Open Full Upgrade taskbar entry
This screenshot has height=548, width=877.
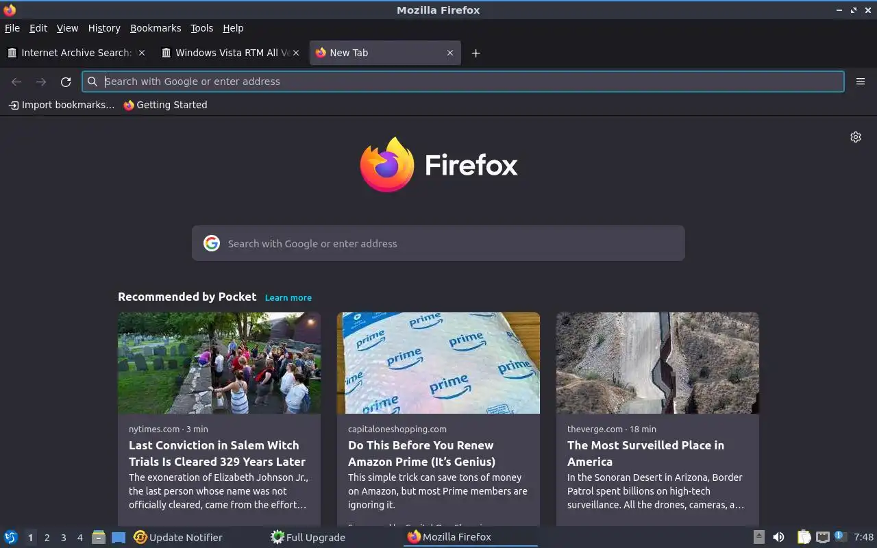tap(308, 537)
